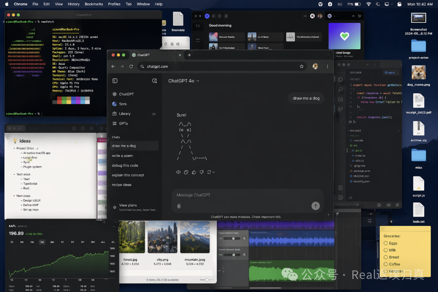The width and height of the screenshot is (438, 292).
Task: Collapse the PROJECT section in code editor
Action: point(354,79)
